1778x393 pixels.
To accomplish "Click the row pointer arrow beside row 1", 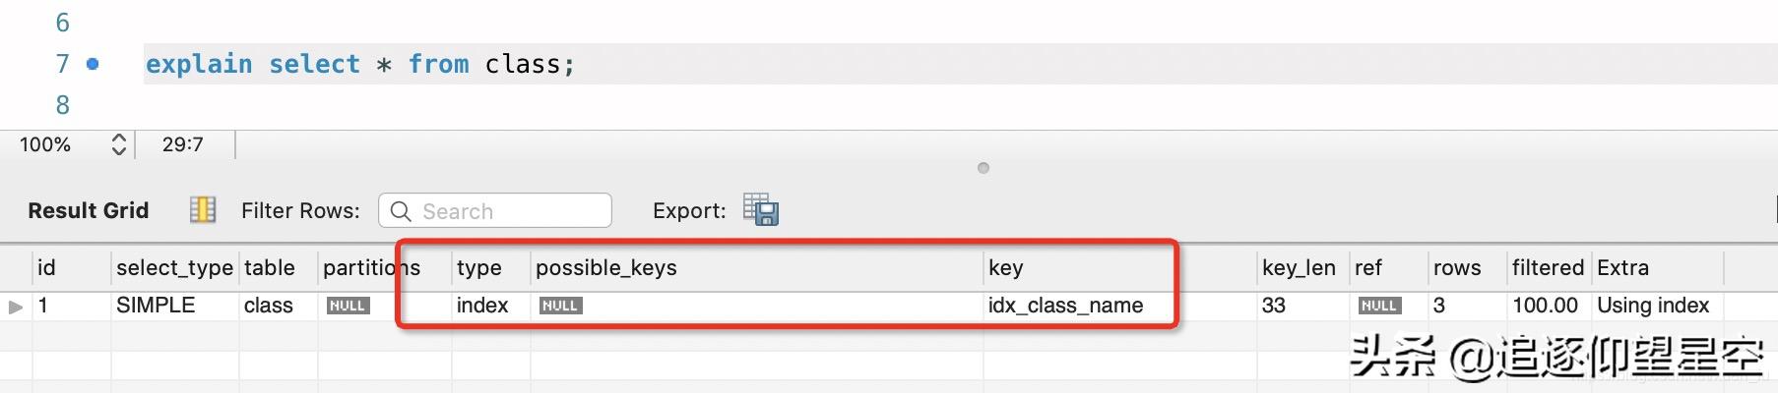I will (x=16, y=307).
